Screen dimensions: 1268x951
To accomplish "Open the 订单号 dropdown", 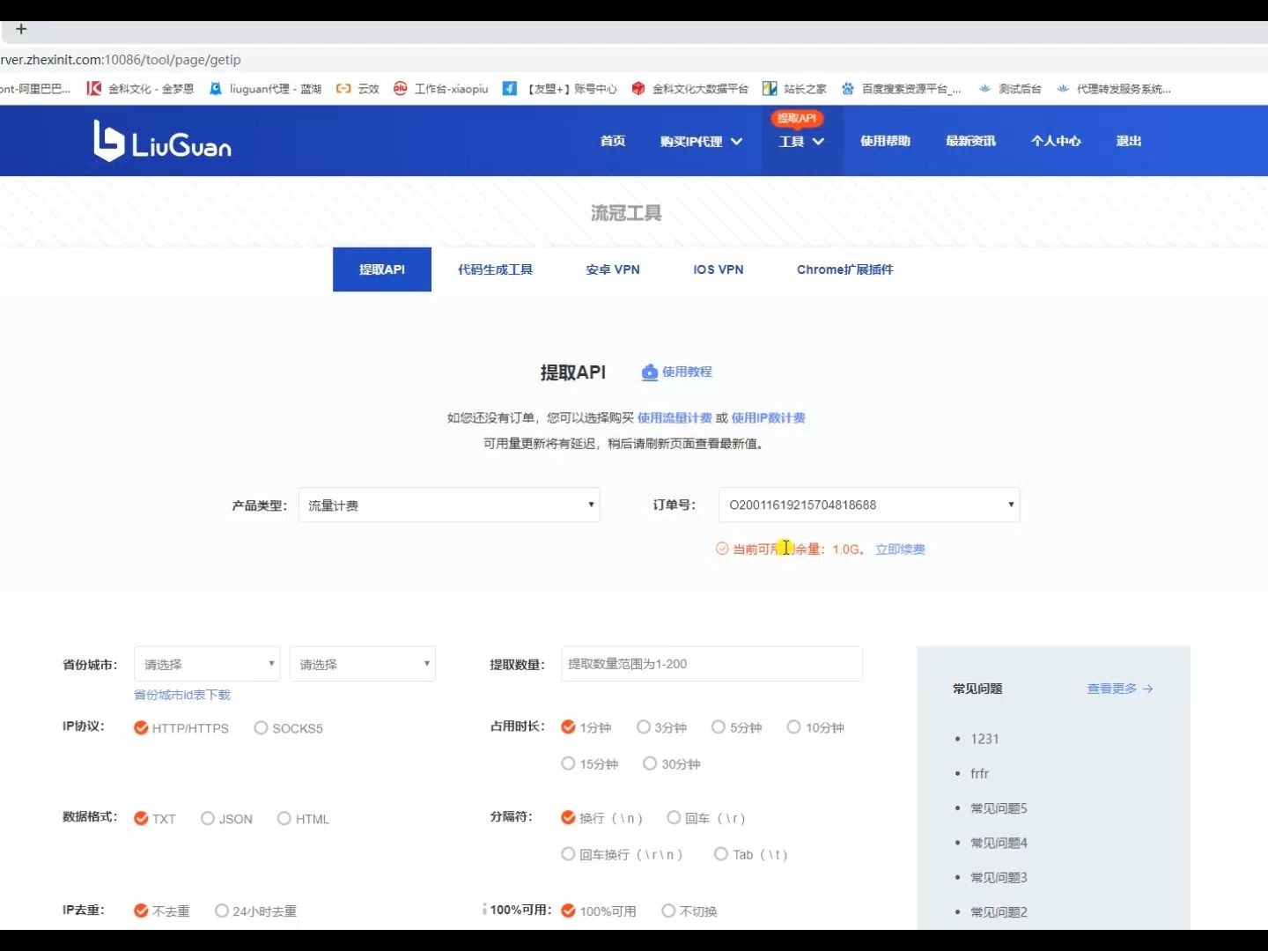I will click(x=869, y=505).
